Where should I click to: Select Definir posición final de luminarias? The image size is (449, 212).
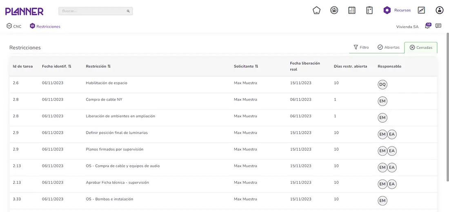tap(117, 133)
